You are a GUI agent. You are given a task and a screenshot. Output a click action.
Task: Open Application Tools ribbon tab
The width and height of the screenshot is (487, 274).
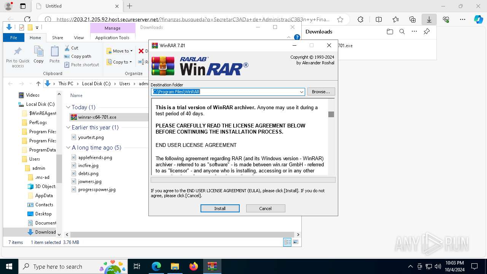(112, 38)
